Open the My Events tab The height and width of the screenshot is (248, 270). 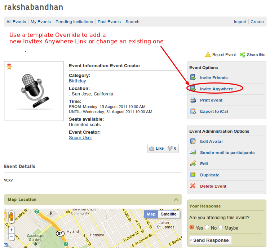[x=41, y=22]
